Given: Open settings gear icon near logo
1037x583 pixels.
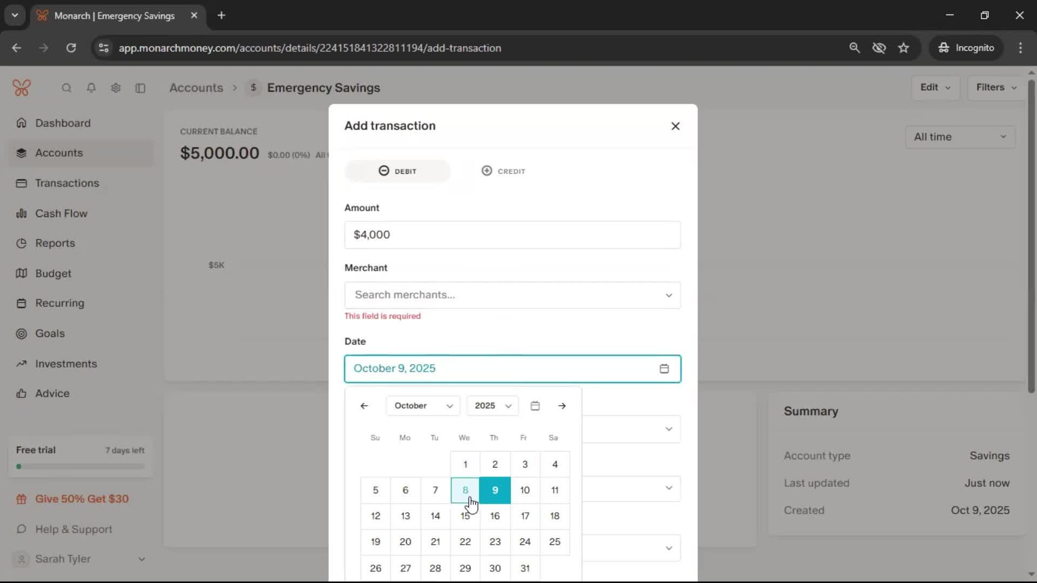Looking at the screenshot, I should point(116,88).
